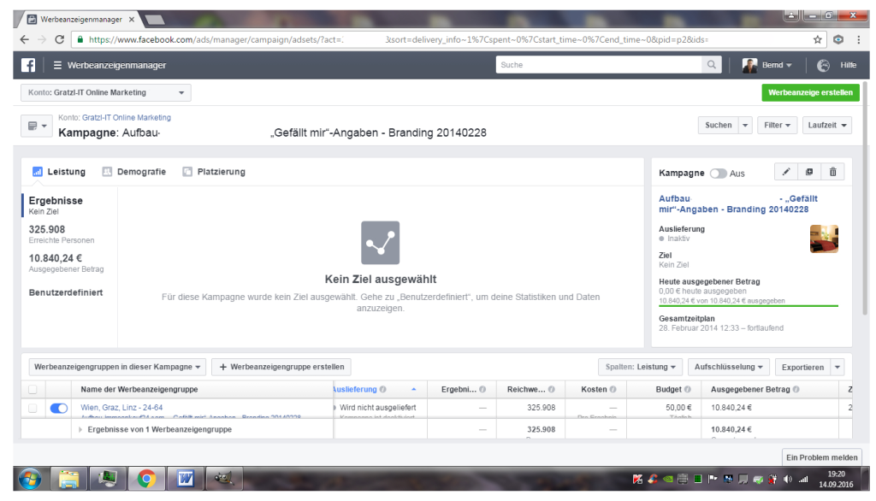Duplicate the campaign using the copy icon
Image resolution: width=876 pixels, height=501 pixels.
[x=809, y=172]
